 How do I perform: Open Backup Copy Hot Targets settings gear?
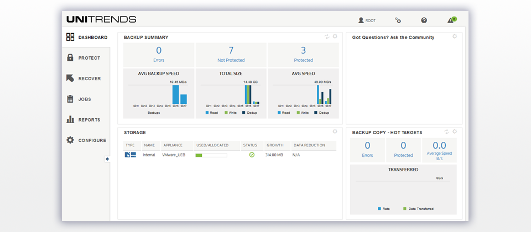point(455,132)
